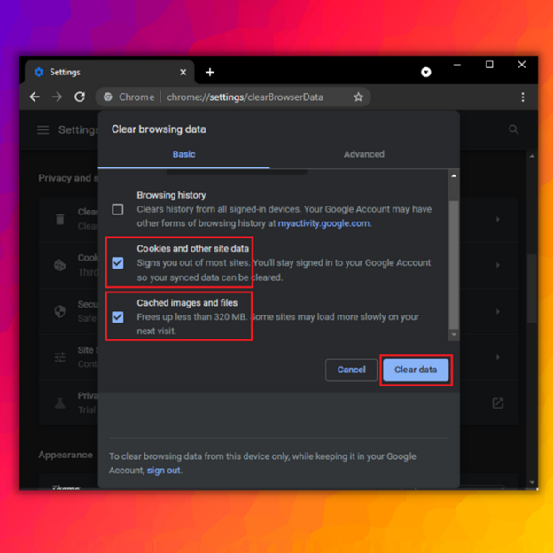
Task: Click the browser forward arrow
Action: (x=57, y=97)
